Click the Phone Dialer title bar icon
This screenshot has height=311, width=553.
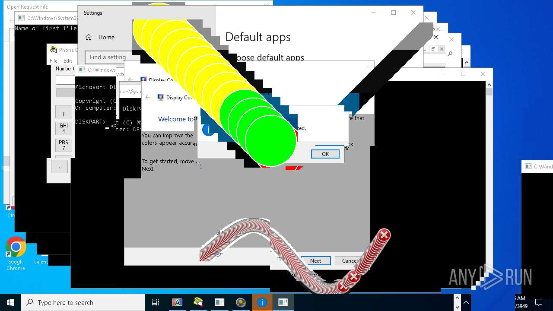coord(54,50)
